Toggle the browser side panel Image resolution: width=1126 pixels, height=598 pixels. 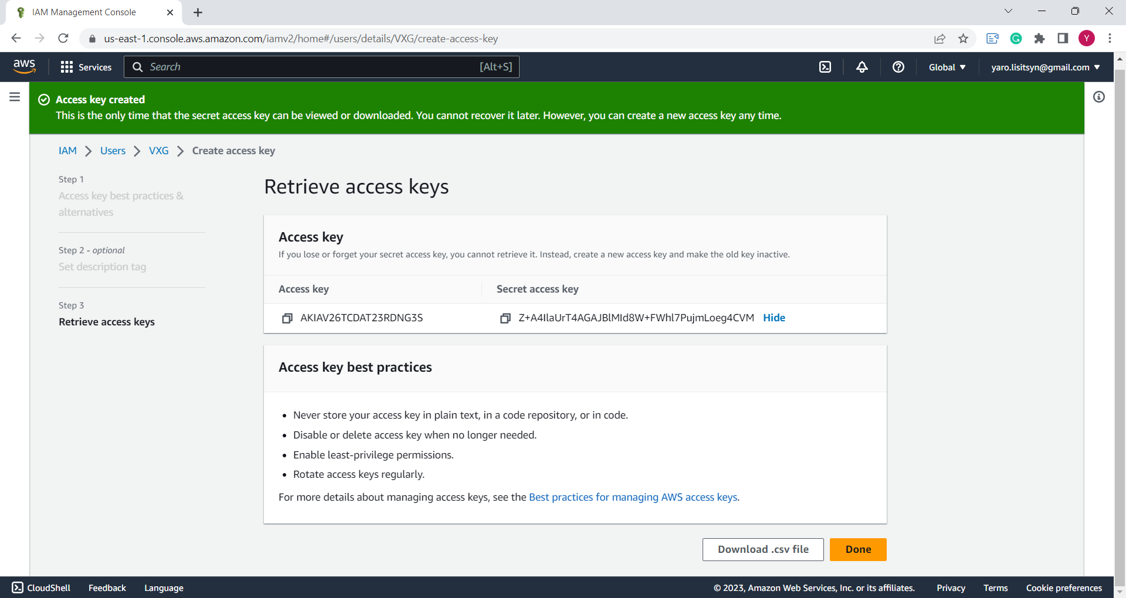1062,39
